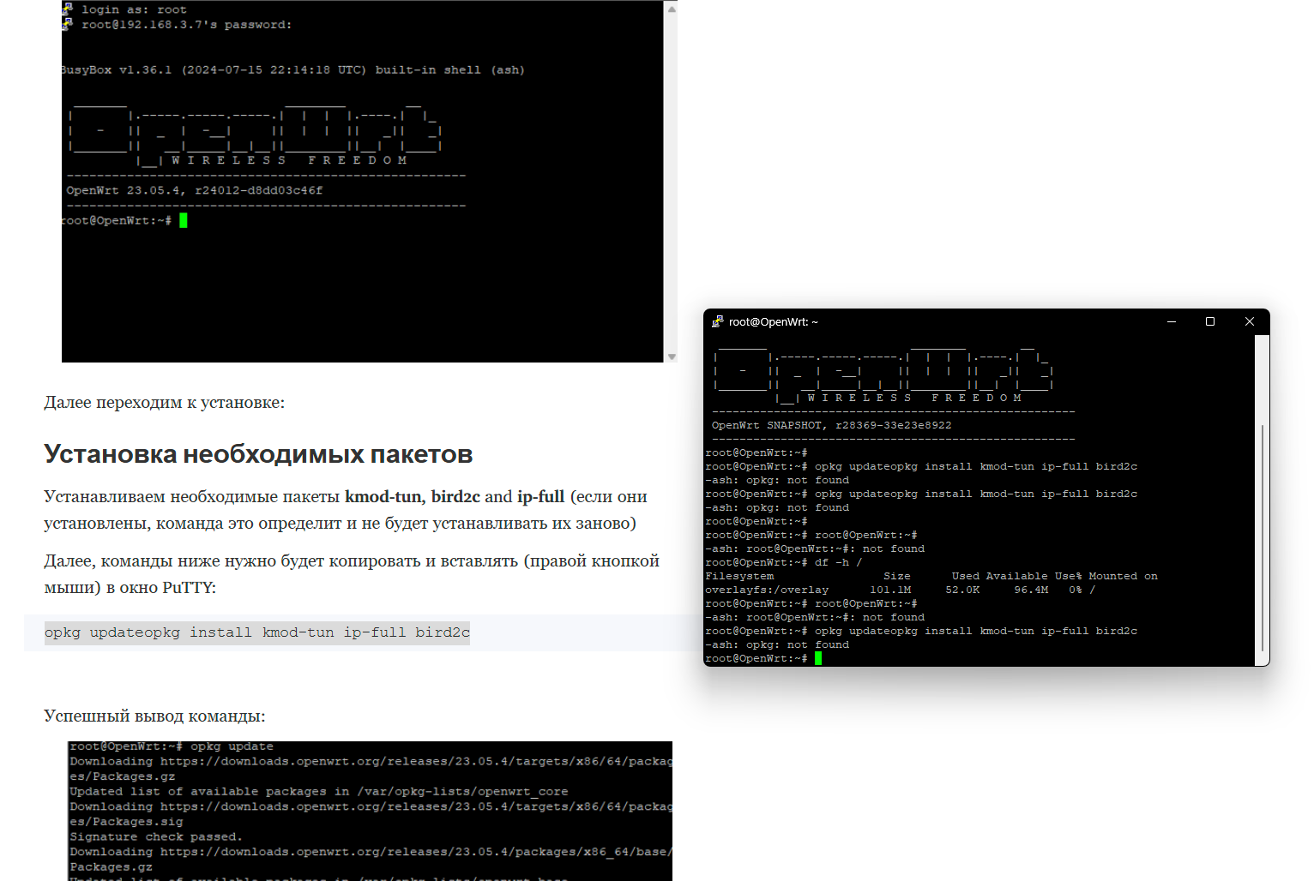Open the bottom 'opkg update' output screenshot
The image size is (1314, 881).
coord(371,811)
